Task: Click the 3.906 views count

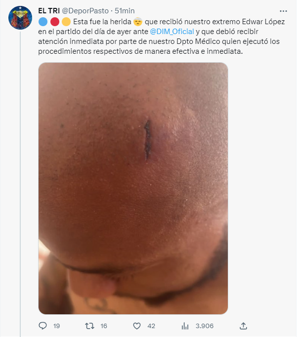Action: click(204, 326)
